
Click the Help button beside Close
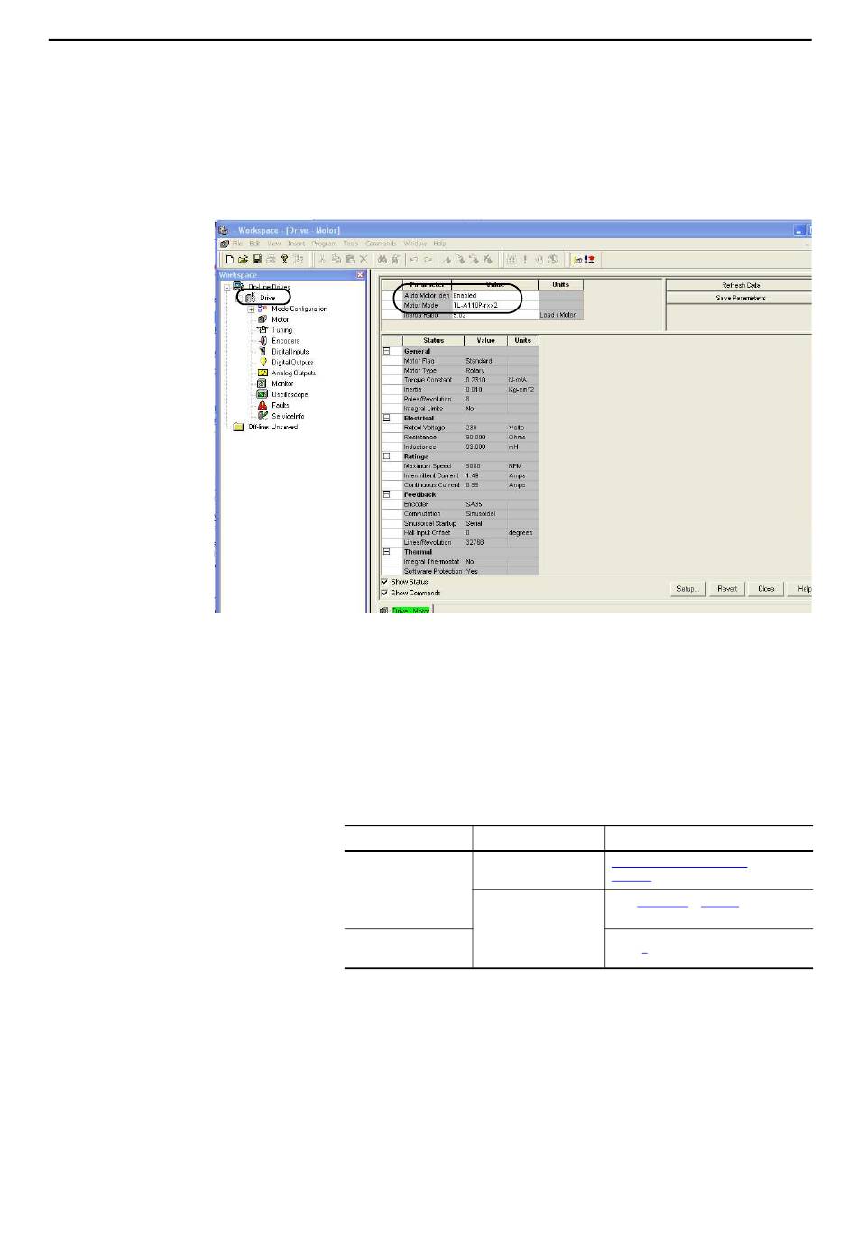point(801,589)
